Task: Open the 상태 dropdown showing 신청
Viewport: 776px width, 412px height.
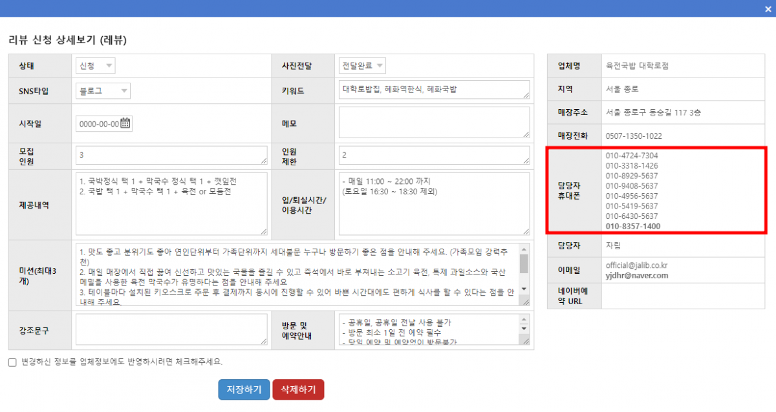Action: pos(96,65)
